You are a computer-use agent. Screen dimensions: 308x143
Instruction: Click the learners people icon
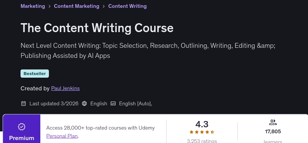pos(273,122)
